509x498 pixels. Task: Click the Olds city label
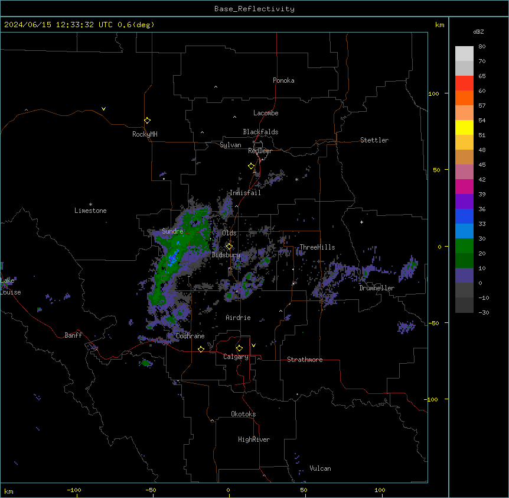pos(229,233)
